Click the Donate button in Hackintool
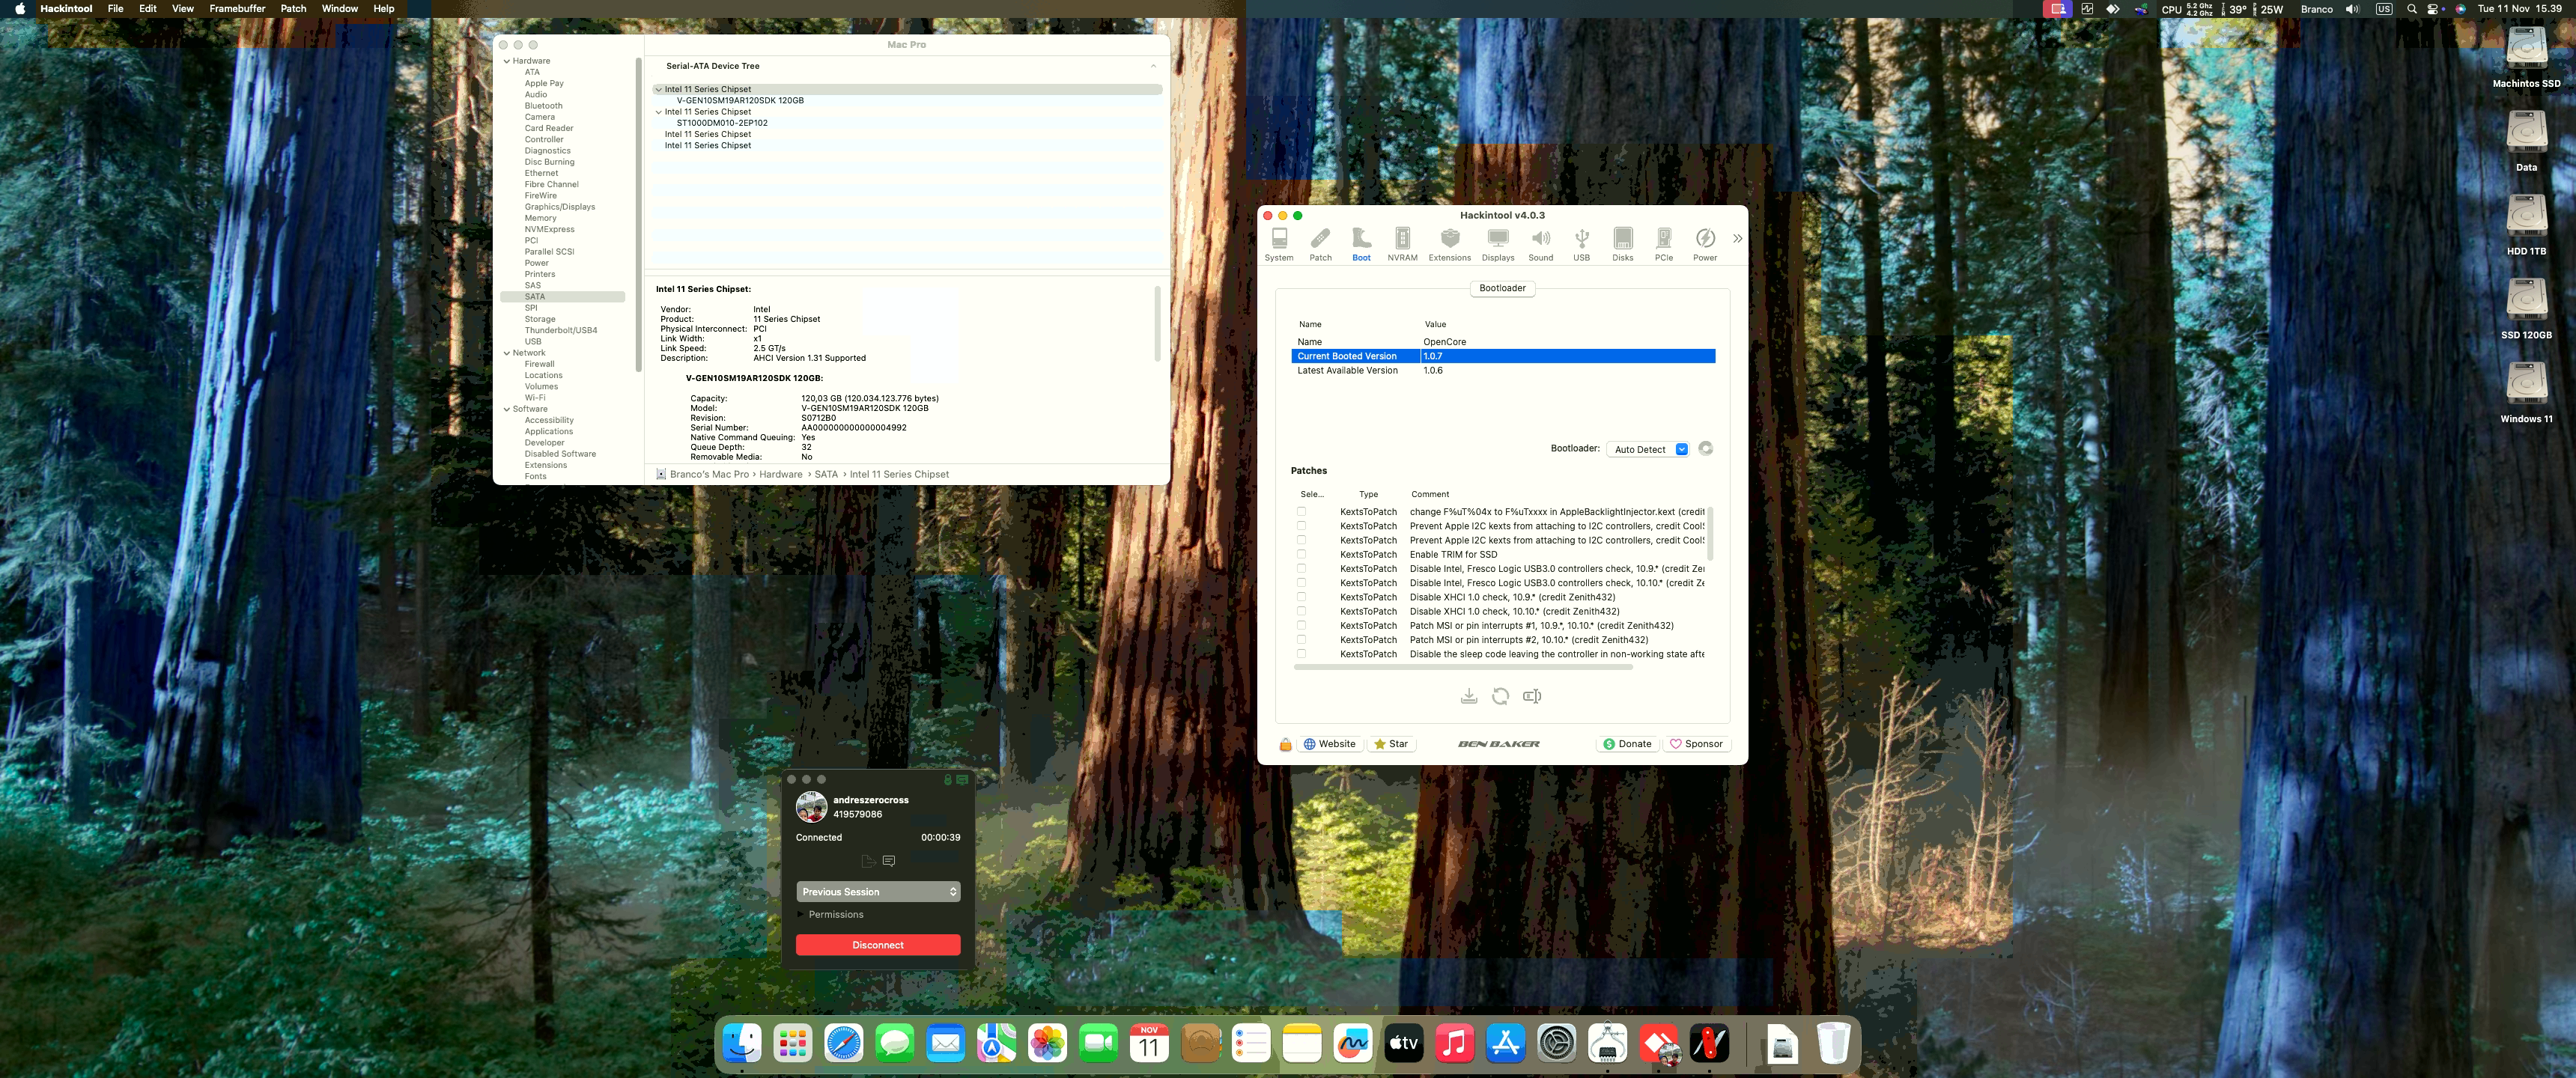Screen dimensions: 2576x1078 (1627, 744)
